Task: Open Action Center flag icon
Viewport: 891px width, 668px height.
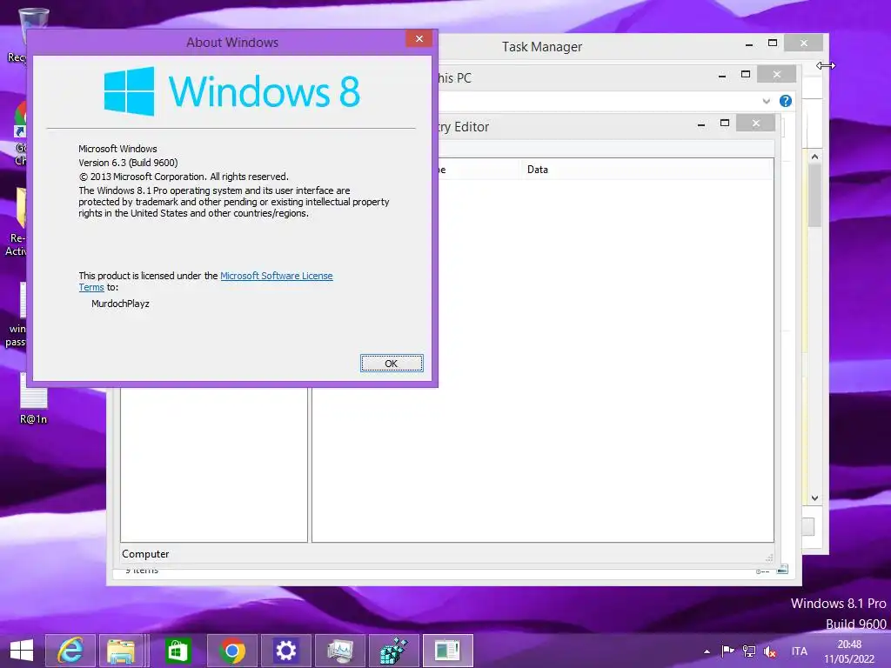Action: 727,651
